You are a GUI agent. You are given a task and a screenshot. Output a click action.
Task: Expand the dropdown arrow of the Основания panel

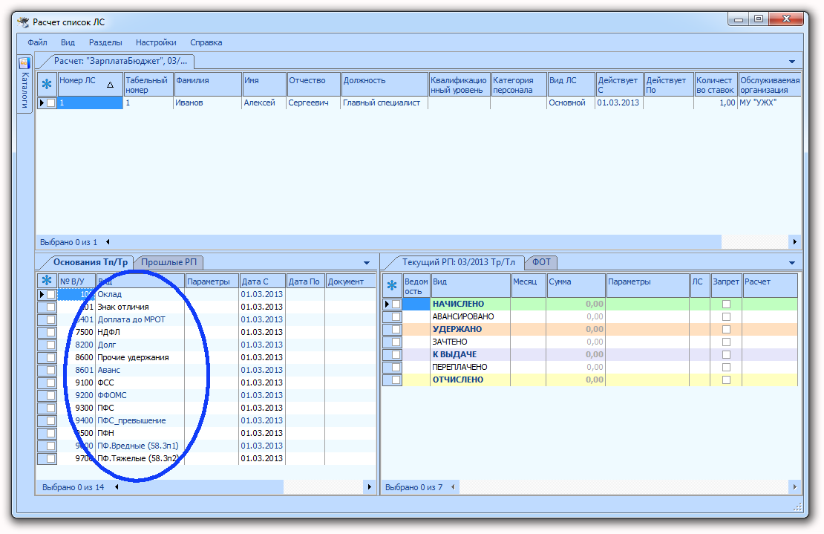[367, 262]
